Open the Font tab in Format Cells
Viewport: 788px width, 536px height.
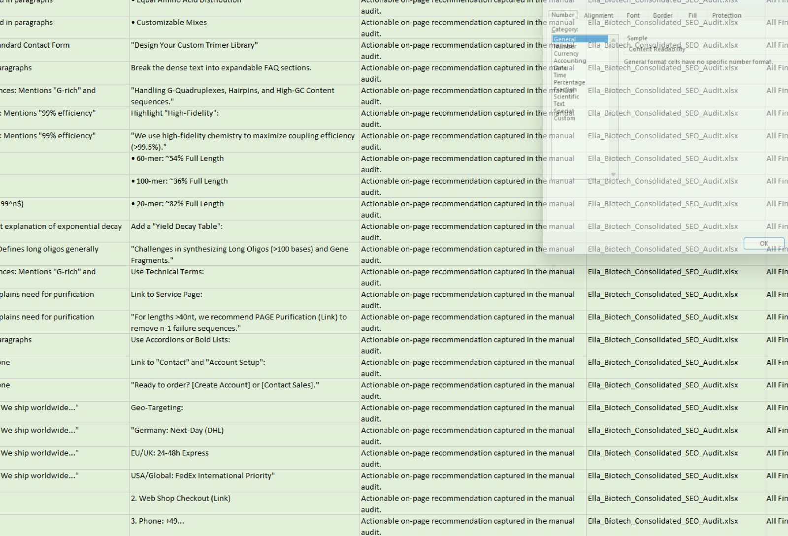tap(633, 16)
